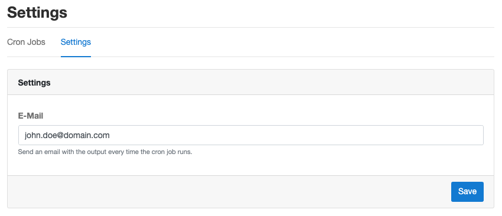Click the Save button
This screenshot has width=502, height=216.
pos(467,192)
